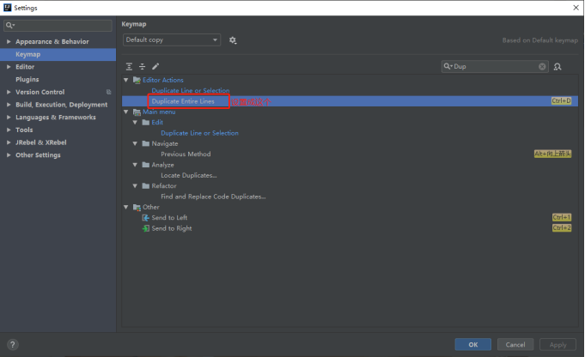
Task: Click the Ctrl+1 shortcut label
Action: [x=562, y=217]
